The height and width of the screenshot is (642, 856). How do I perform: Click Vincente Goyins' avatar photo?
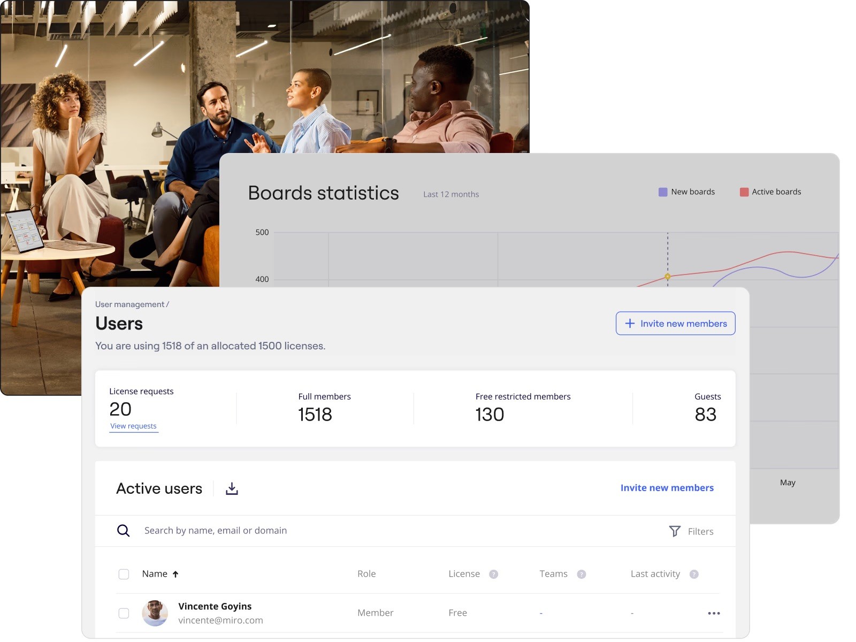155,613
